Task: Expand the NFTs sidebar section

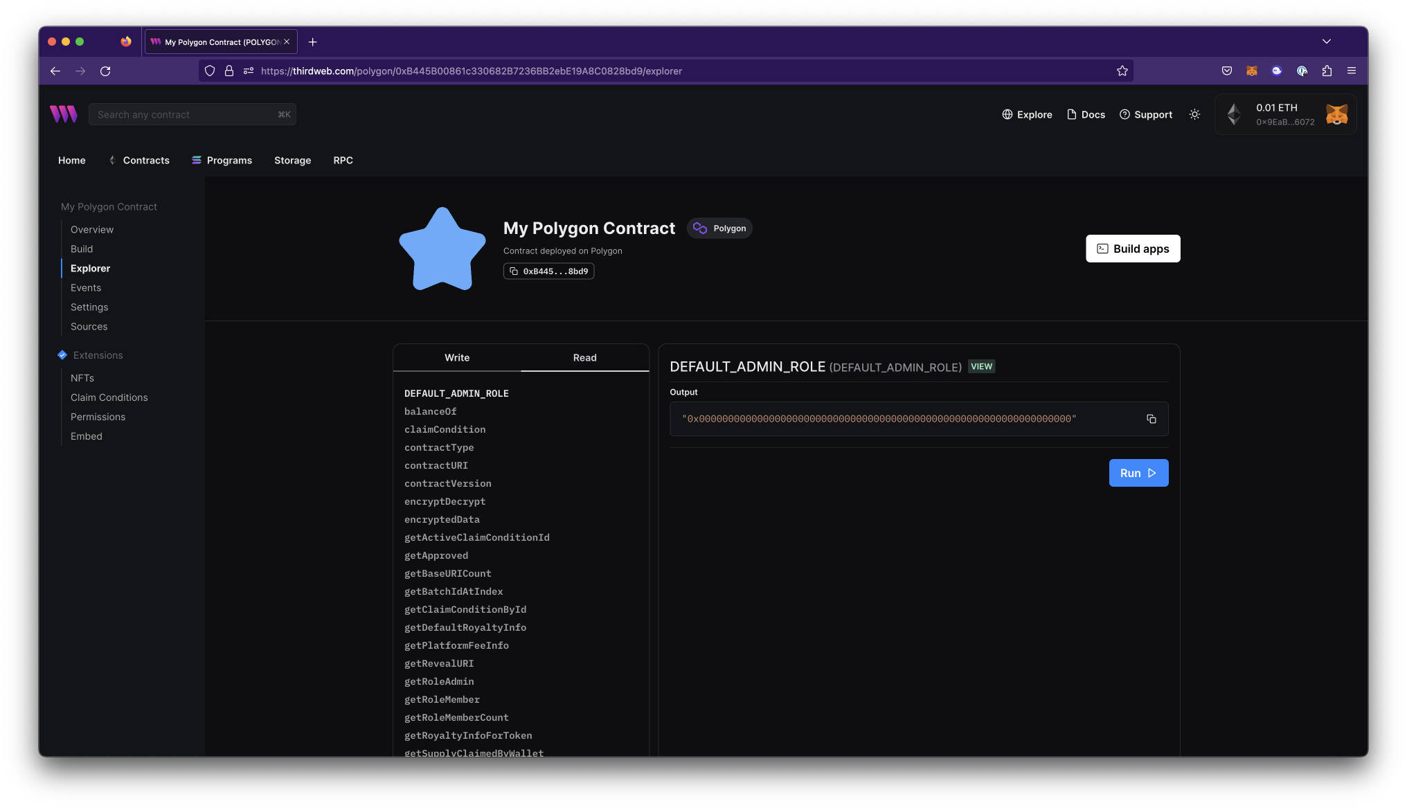Action: click(x=82, y=378)
